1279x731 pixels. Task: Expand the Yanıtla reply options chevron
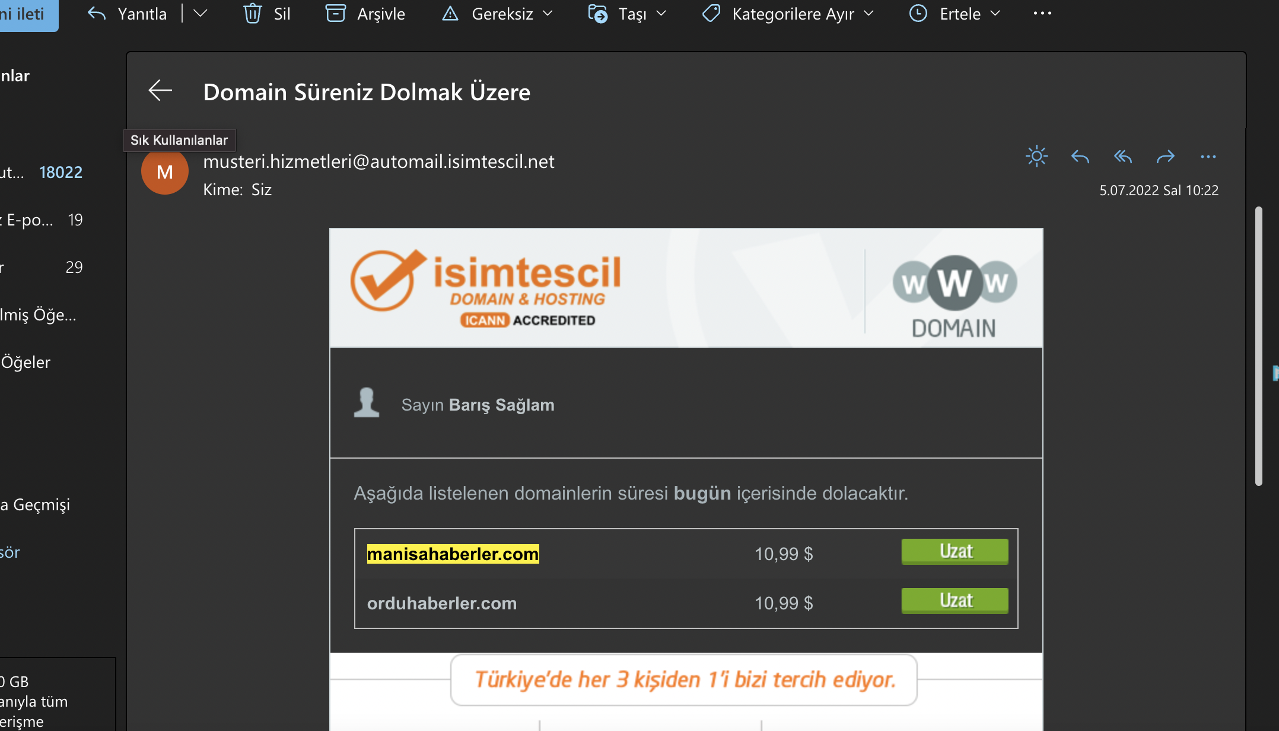[x=201, y=14]
